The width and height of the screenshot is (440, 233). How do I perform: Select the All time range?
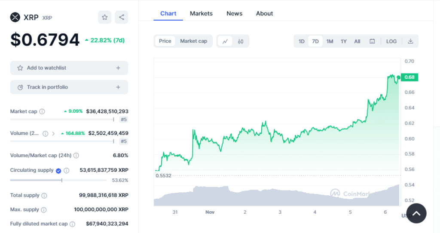357,42
